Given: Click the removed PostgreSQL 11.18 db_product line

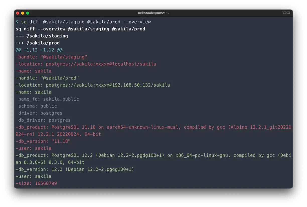Looking at the screenshot, I should (153, 127).
